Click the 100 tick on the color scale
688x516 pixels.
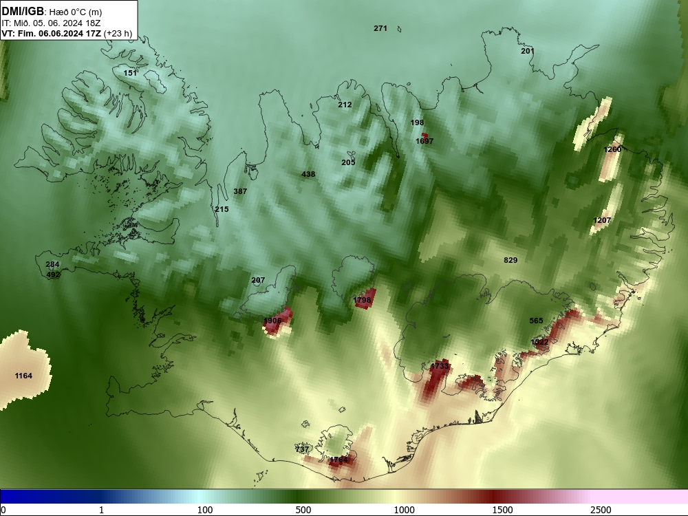point(205,510)
